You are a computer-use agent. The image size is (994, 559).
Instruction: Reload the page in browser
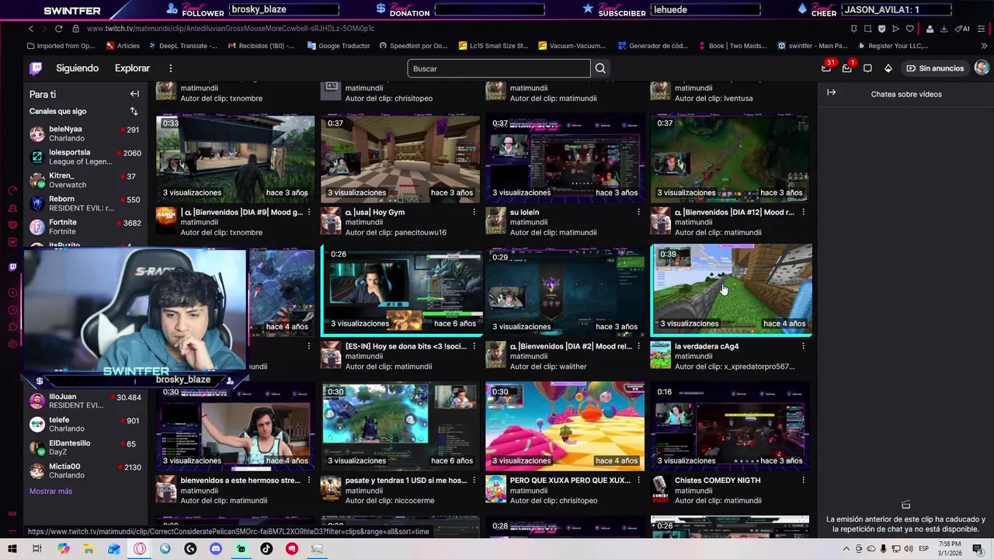tap(58, 29)
